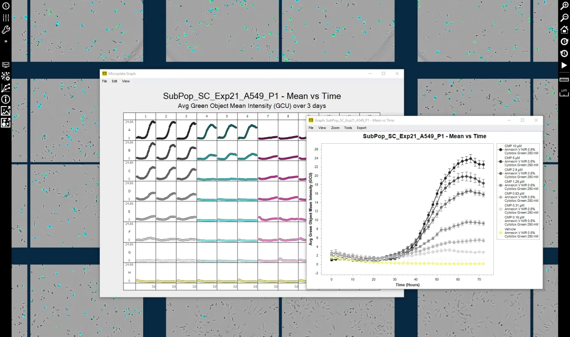Select well H1 yellow mini graph
Viewport: 570px width, 337px height.
[146, 273]
